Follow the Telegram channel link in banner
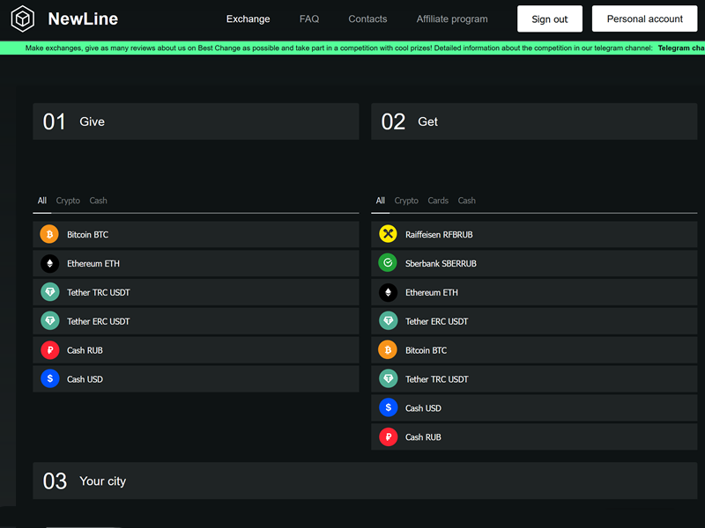This screenshot has height=528, width=705. point(680,48)
